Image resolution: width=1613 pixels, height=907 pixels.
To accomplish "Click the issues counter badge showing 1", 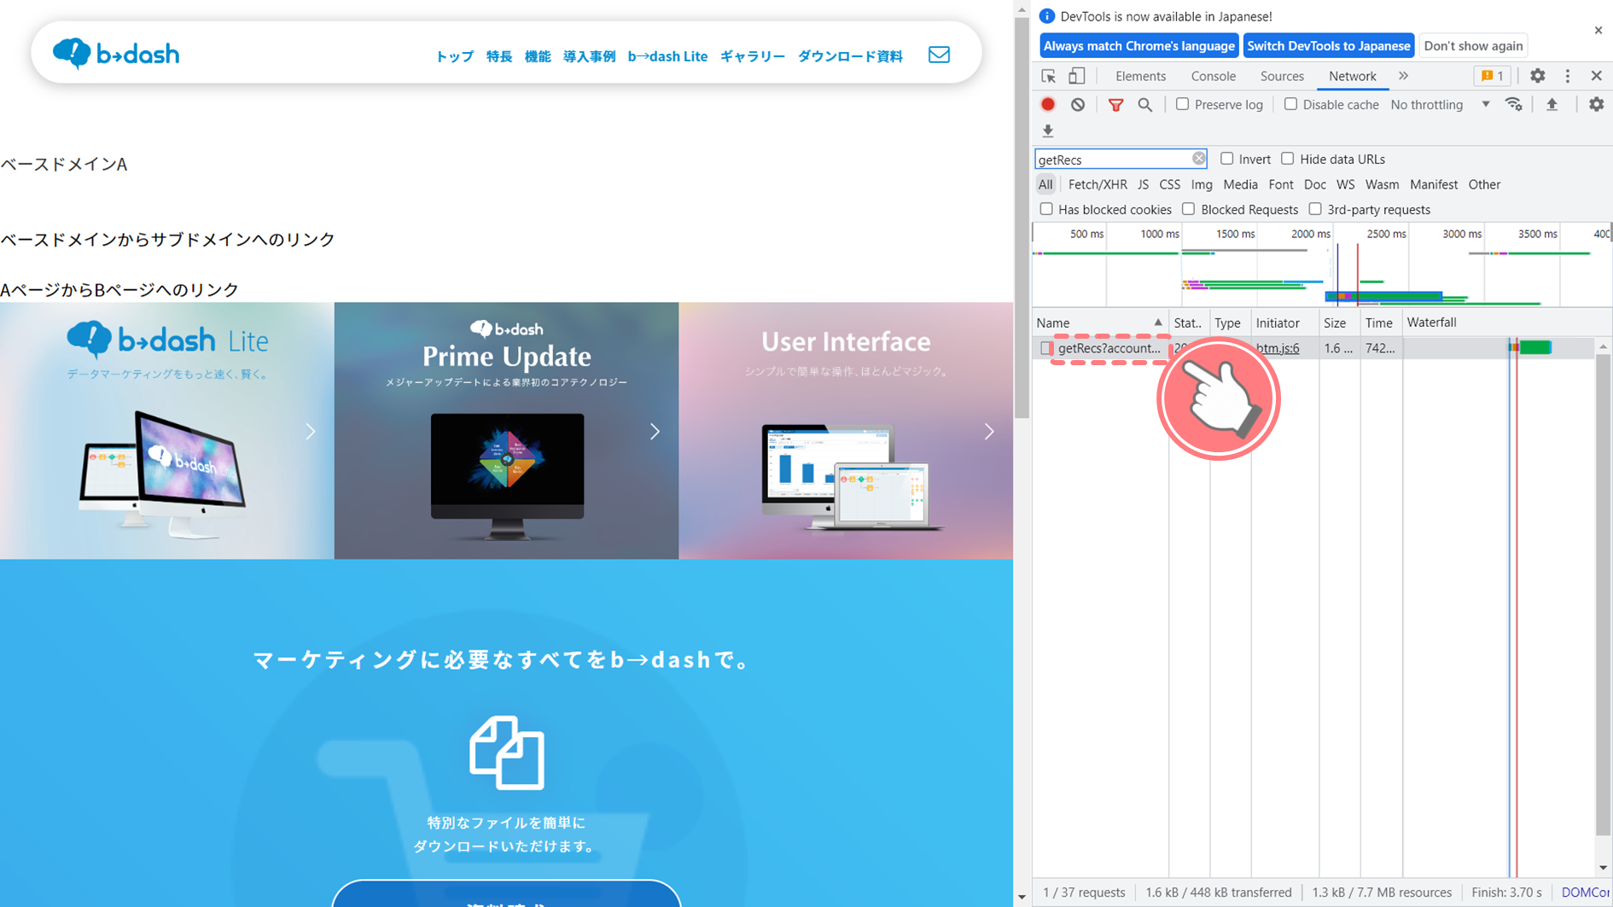I will pyautogui.click(x=1493, y=76).
